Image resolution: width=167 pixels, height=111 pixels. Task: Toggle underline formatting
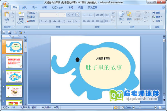[50, 21]
